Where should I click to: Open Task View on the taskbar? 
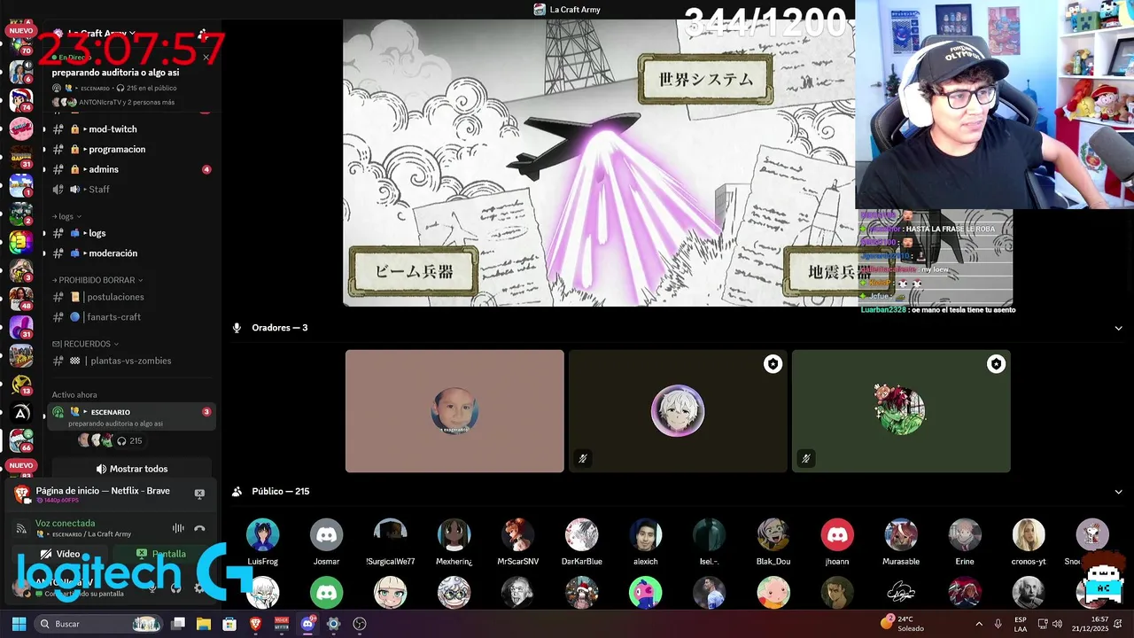pyautogui.click(x=178, y=624)
